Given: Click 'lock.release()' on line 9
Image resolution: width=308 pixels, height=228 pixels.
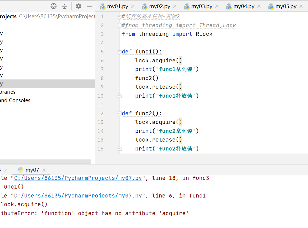Looking at the screenshot, I should (x=158, y=87).
